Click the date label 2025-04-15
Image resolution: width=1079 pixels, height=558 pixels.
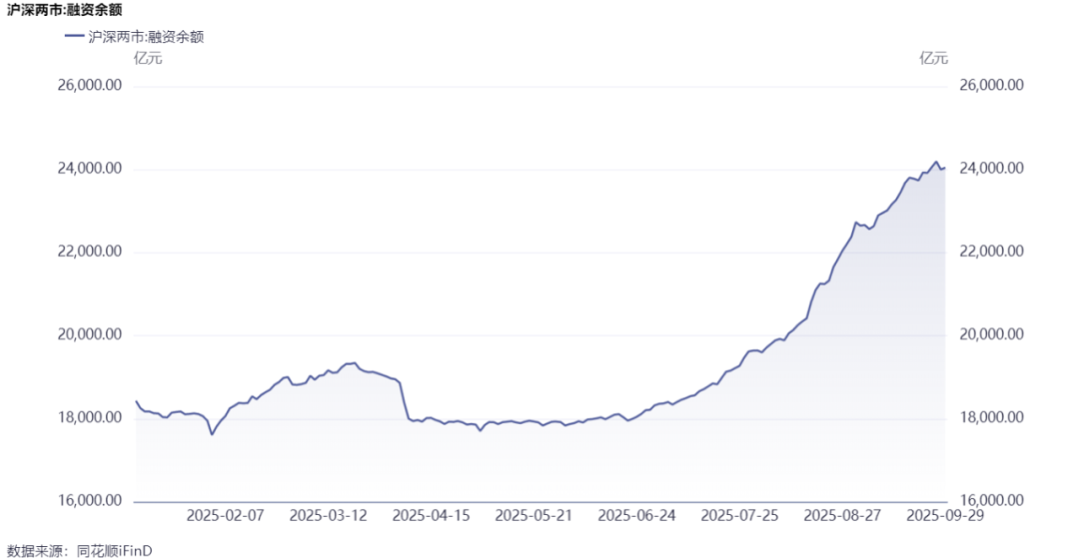pyautogui.click(x=431, y=516)
